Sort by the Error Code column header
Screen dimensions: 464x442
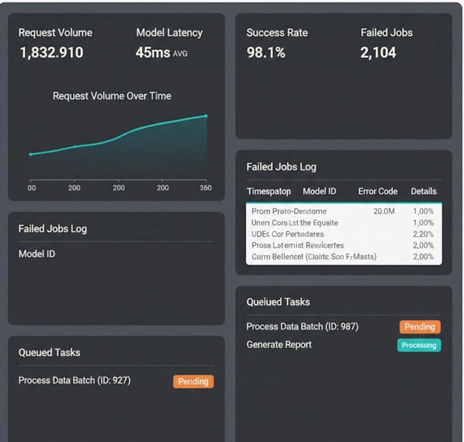[x=378, y=192]
